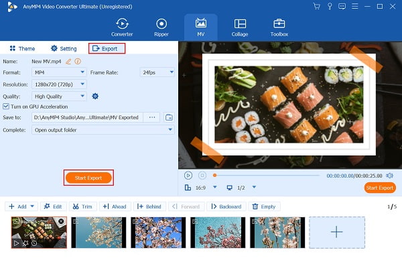Open the Collage tab
Screen dimensions: 402x260
tap(240, 27)
